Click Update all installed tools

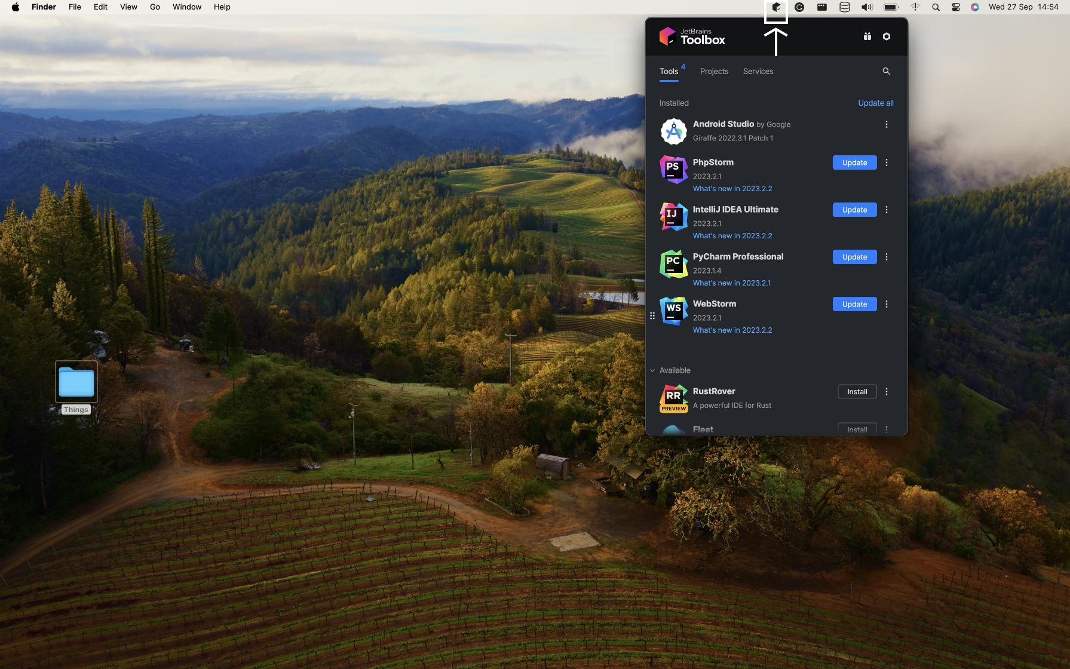click(875, 103)
